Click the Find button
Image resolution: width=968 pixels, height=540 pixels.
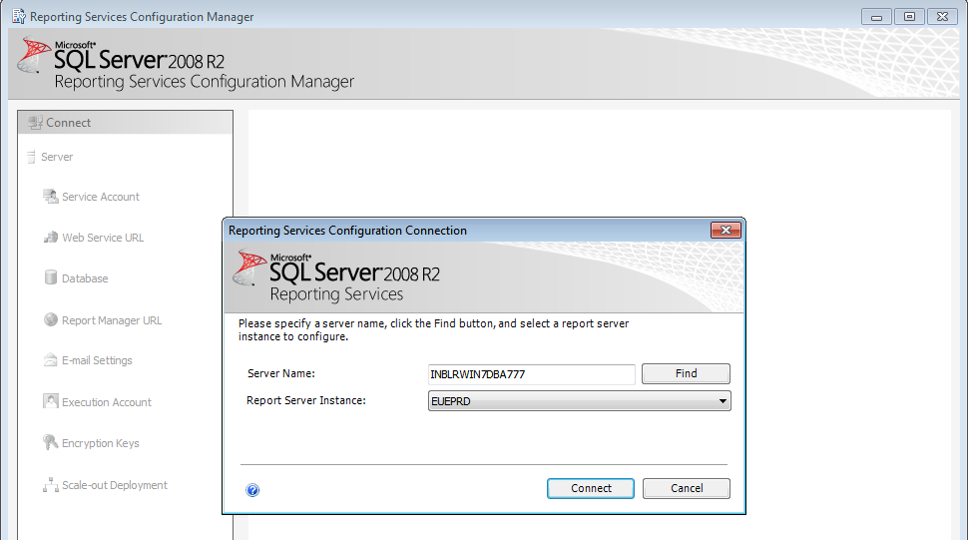(x=686, y=373)
